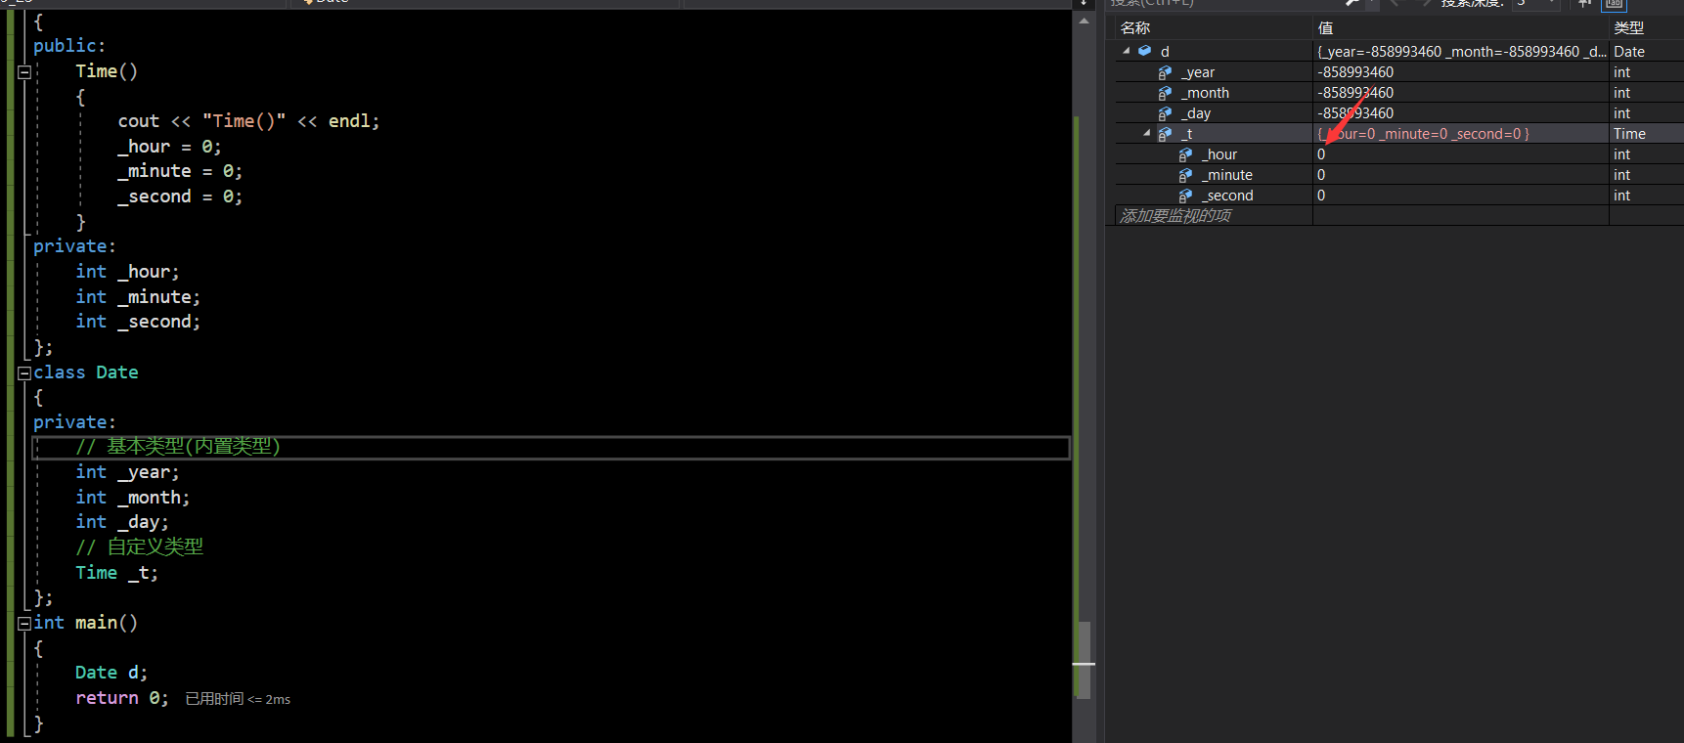Click the private field icon beside _year

(1165, 72)
